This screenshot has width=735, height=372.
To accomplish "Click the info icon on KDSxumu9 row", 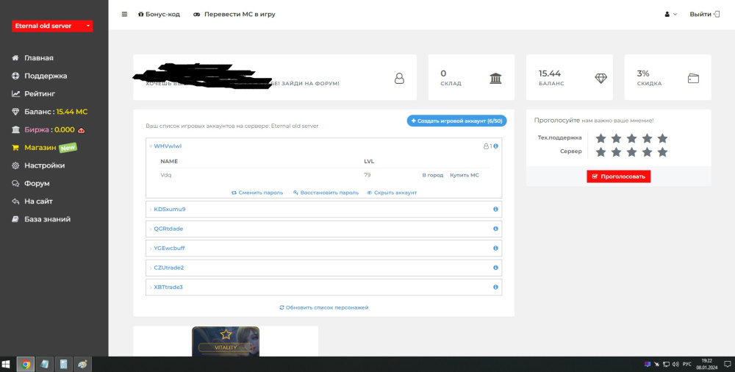I will point(495,210).
